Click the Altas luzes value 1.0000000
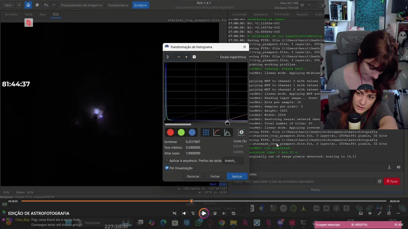This screenshot has height=229, width=408. tap(193, 153)
